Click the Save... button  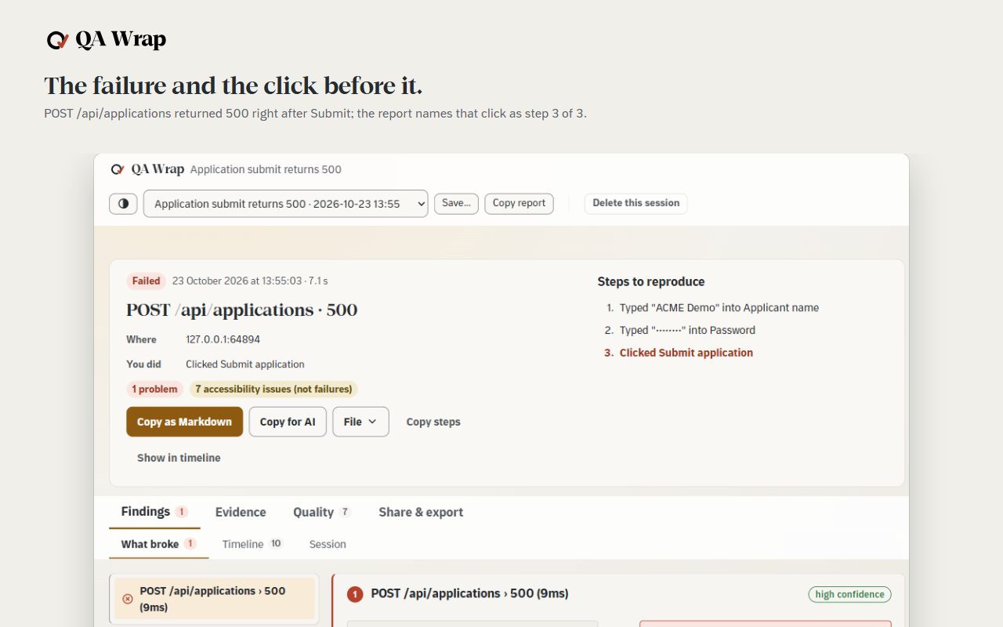point(456,204)
